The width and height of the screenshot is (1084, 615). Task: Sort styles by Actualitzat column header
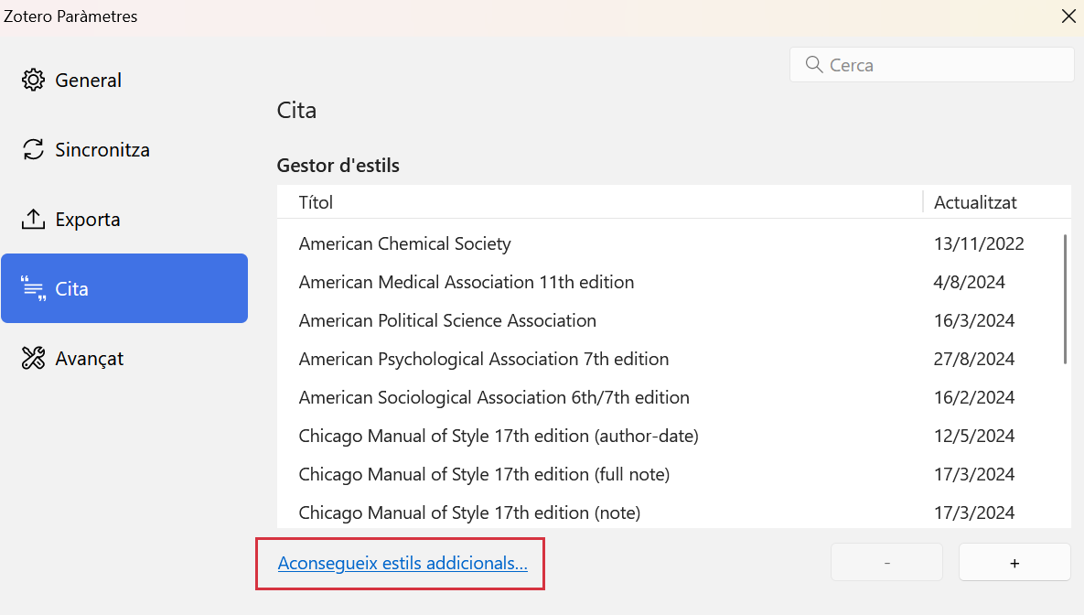tap(996, 202)
